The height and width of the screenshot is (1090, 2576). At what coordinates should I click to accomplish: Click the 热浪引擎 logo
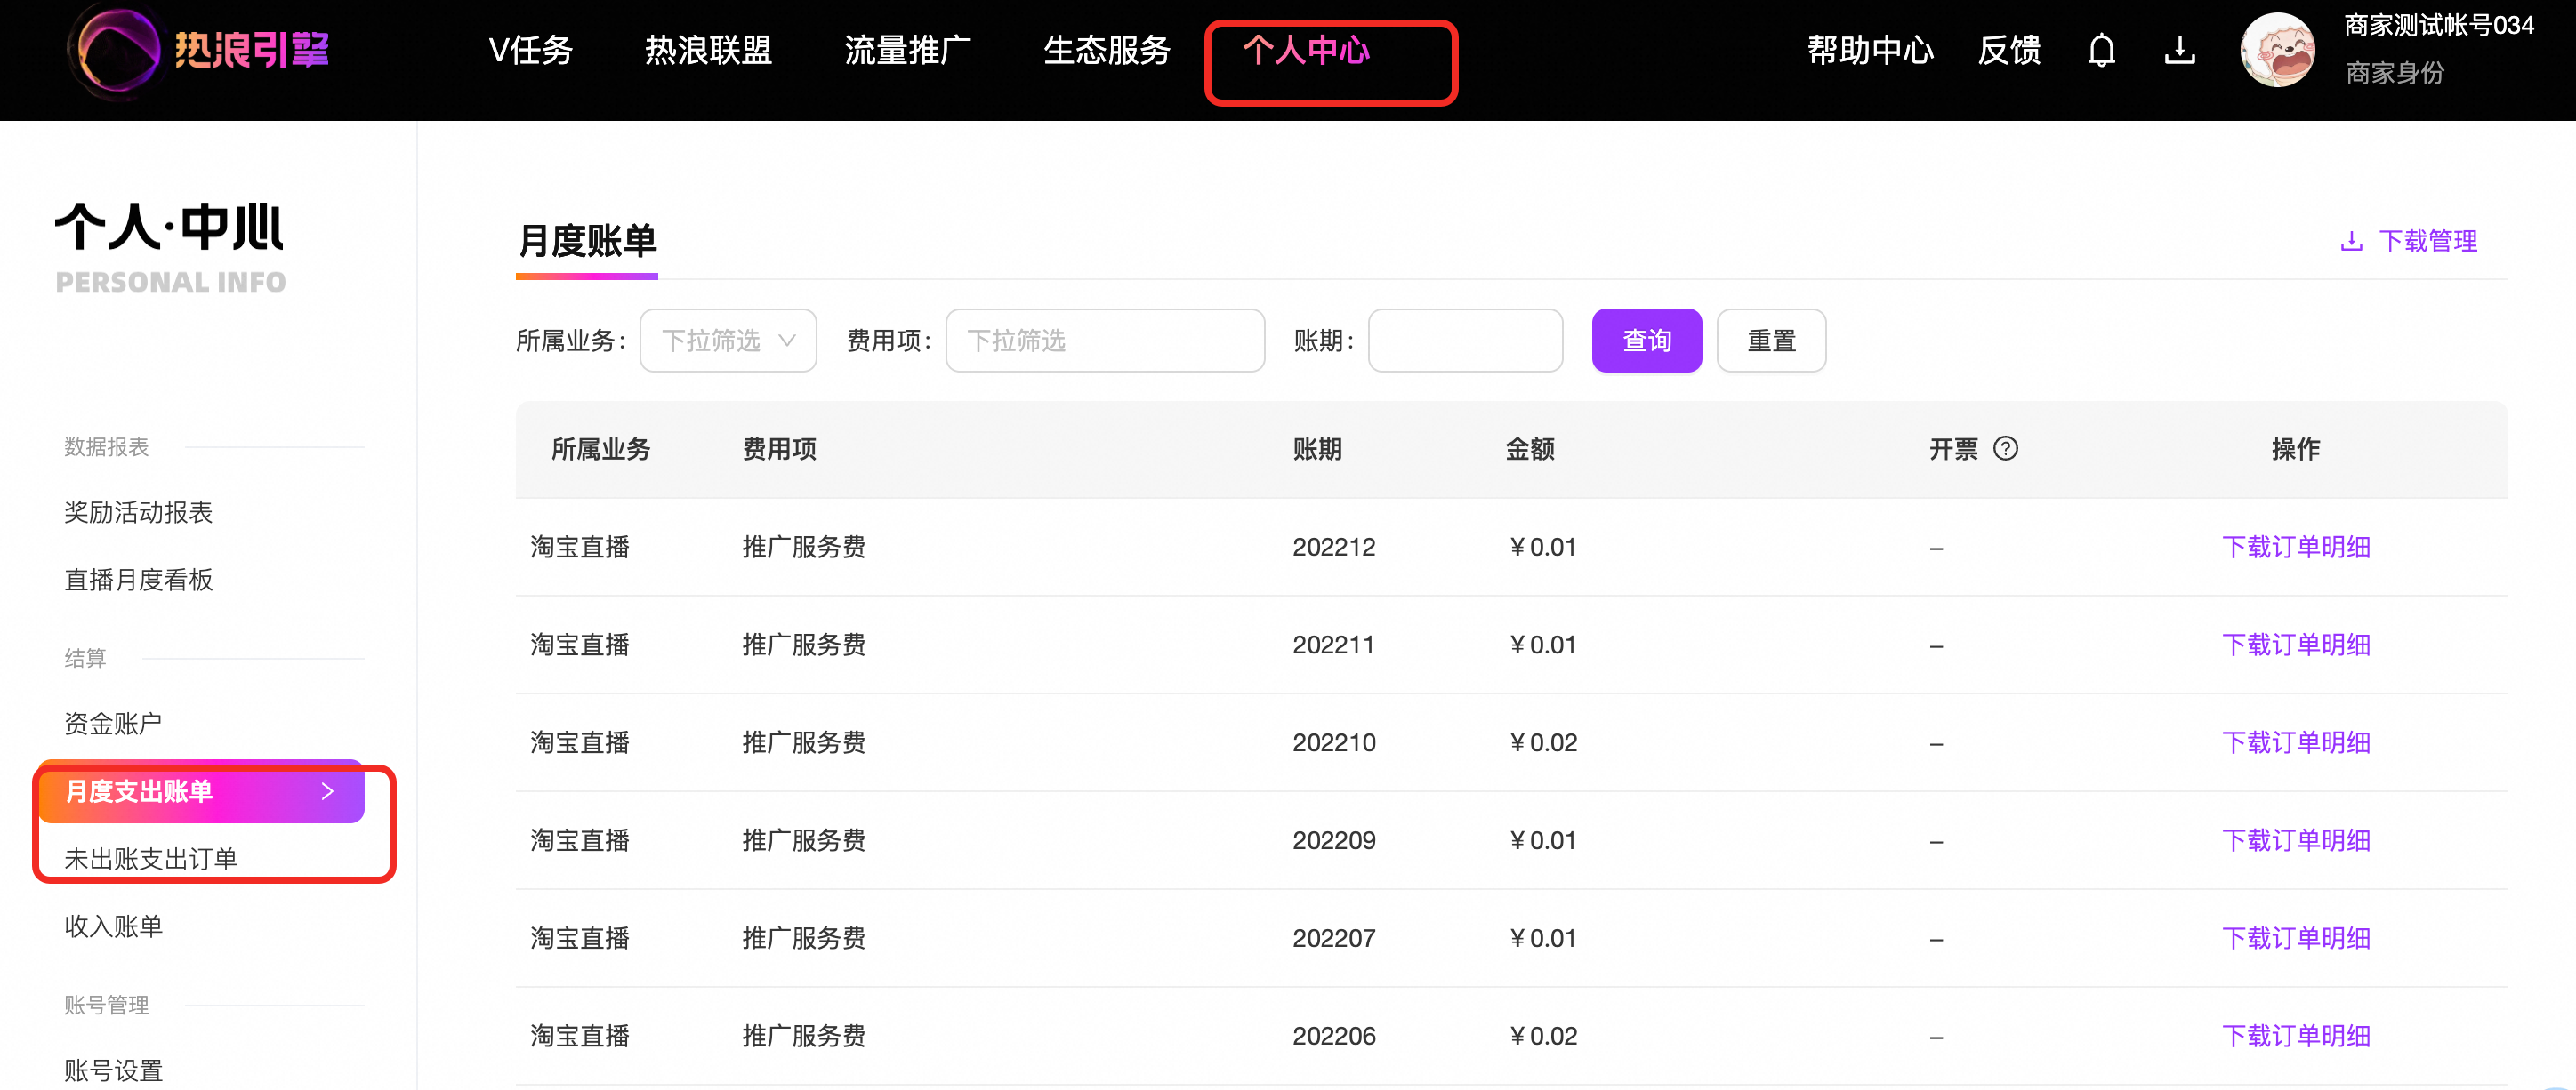click(199, 50)
